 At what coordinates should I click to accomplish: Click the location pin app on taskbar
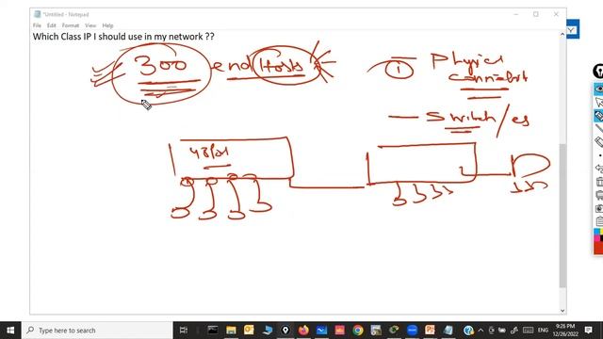(x=285, y=330)
